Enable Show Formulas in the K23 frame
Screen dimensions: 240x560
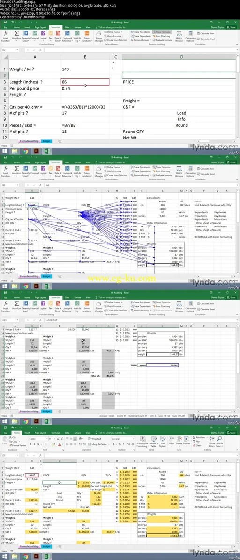pyautogui.click(x=162, y=302)
